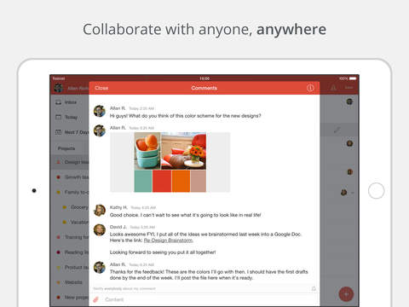Open the info icon in Comments header
Screen dimensions: 409x307
(x=310, y=88)
